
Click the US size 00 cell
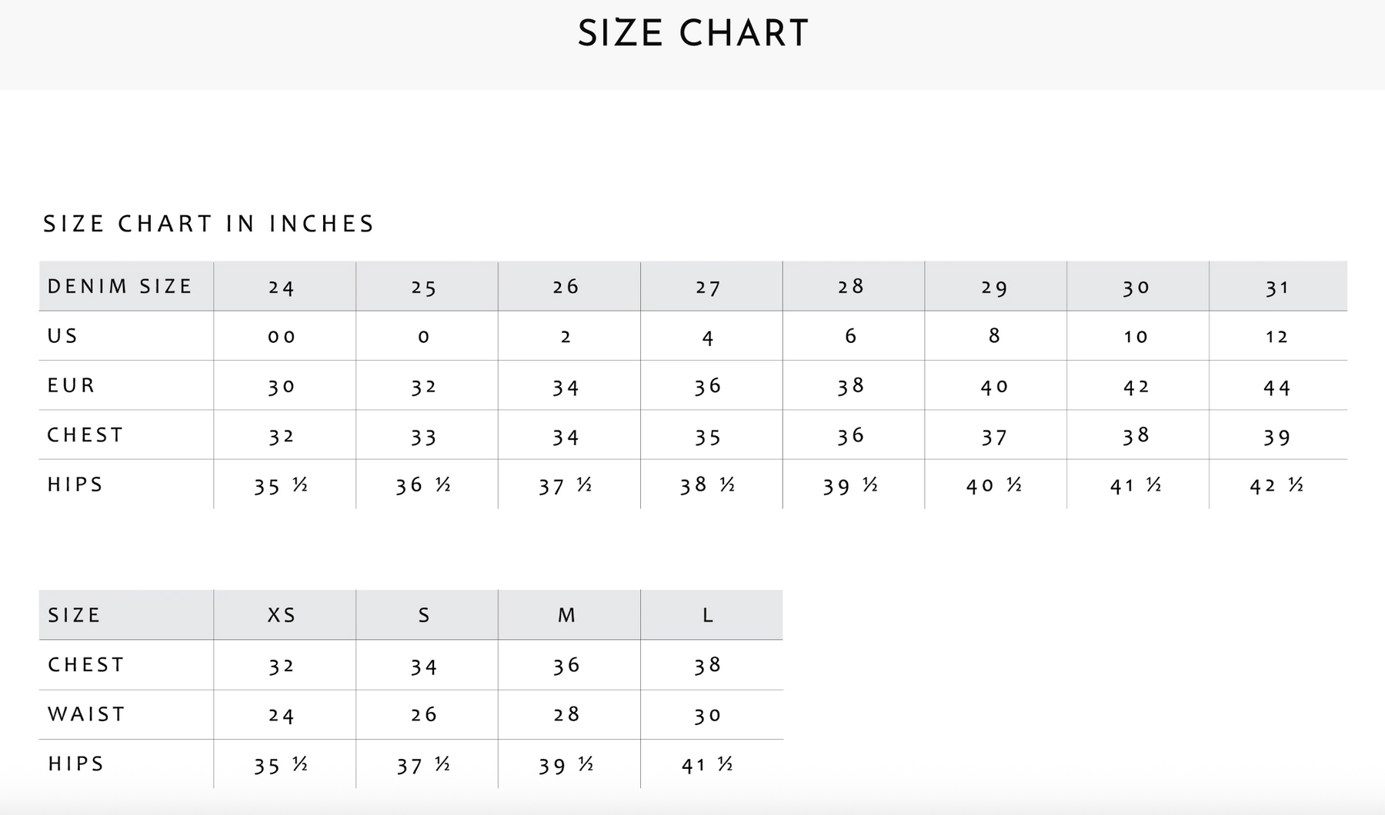click(x=282, y=337)
